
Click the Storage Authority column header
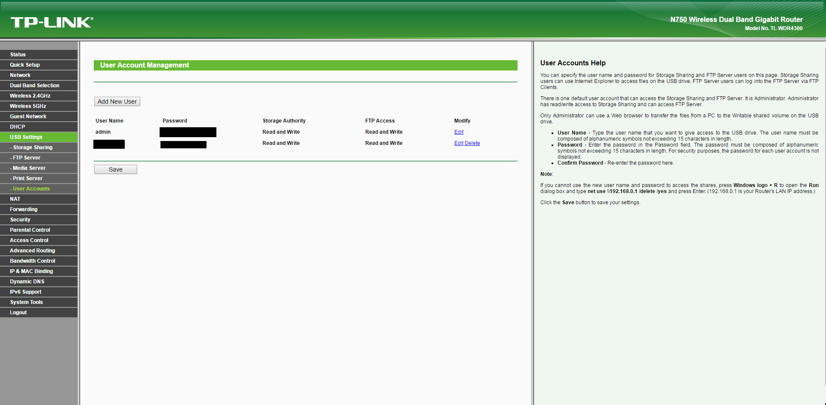pos(284,121)
